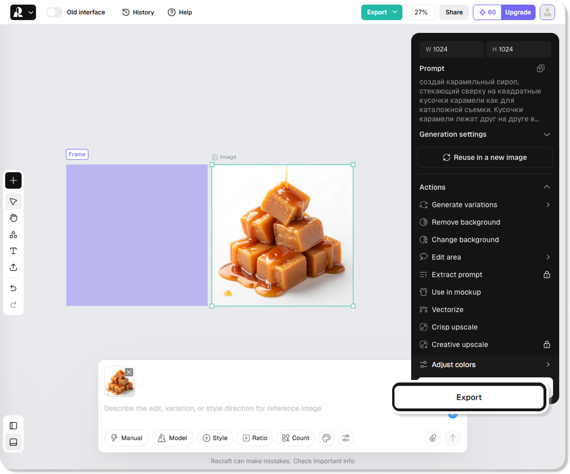The image size is (570, 474).
Task: Click Reuse in a new image
Action: pos(485,157)
